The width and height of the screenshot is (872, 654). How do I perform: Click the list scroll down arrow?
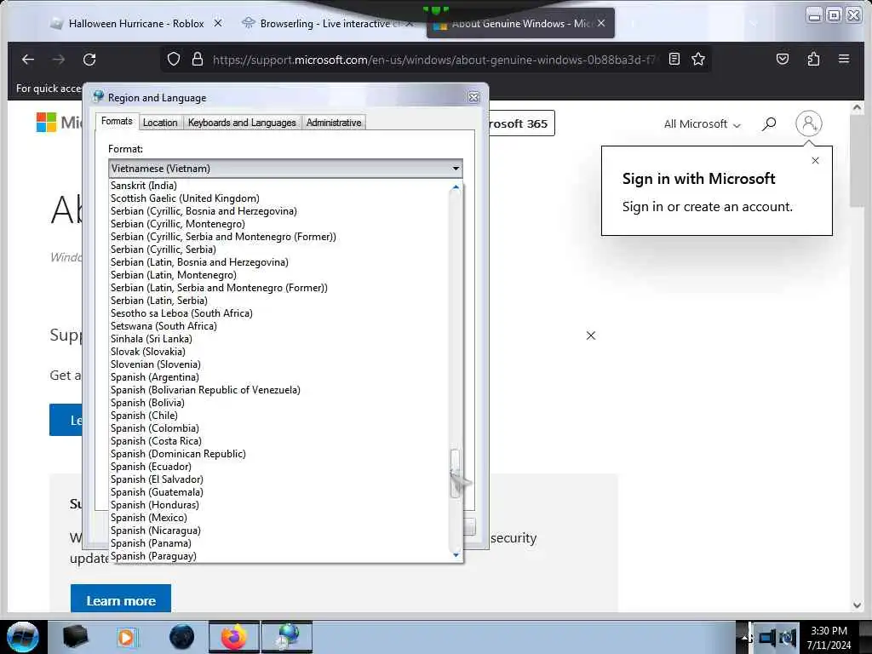456,555
